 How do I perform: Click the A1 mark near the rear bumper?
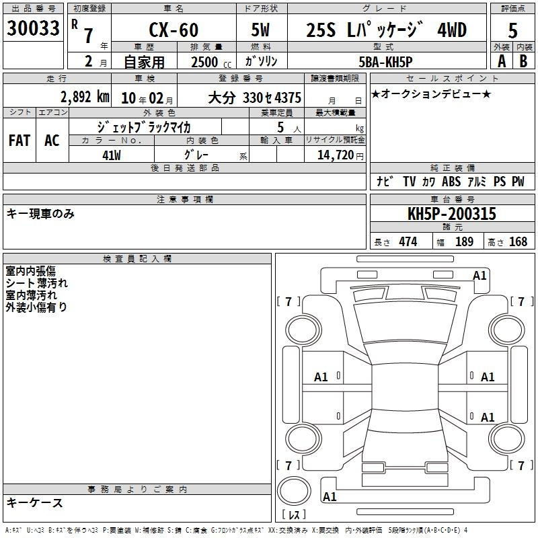coord(330,496)
